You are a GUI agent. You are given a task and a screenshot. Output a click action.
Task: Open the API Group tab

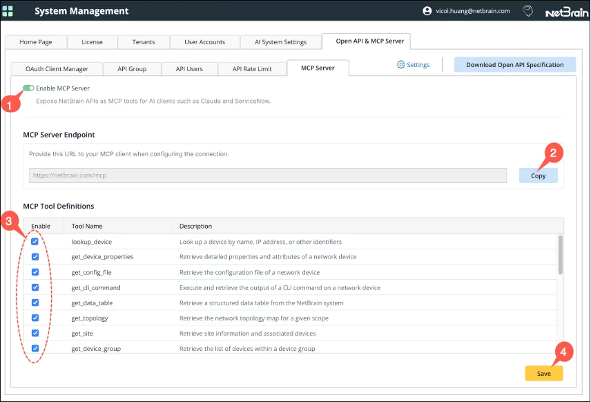point(132,69)
